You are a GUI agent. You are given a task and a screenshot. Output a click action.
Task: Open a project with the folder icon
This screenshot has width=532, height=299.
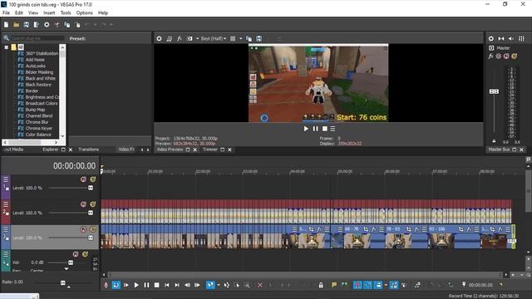16,25
